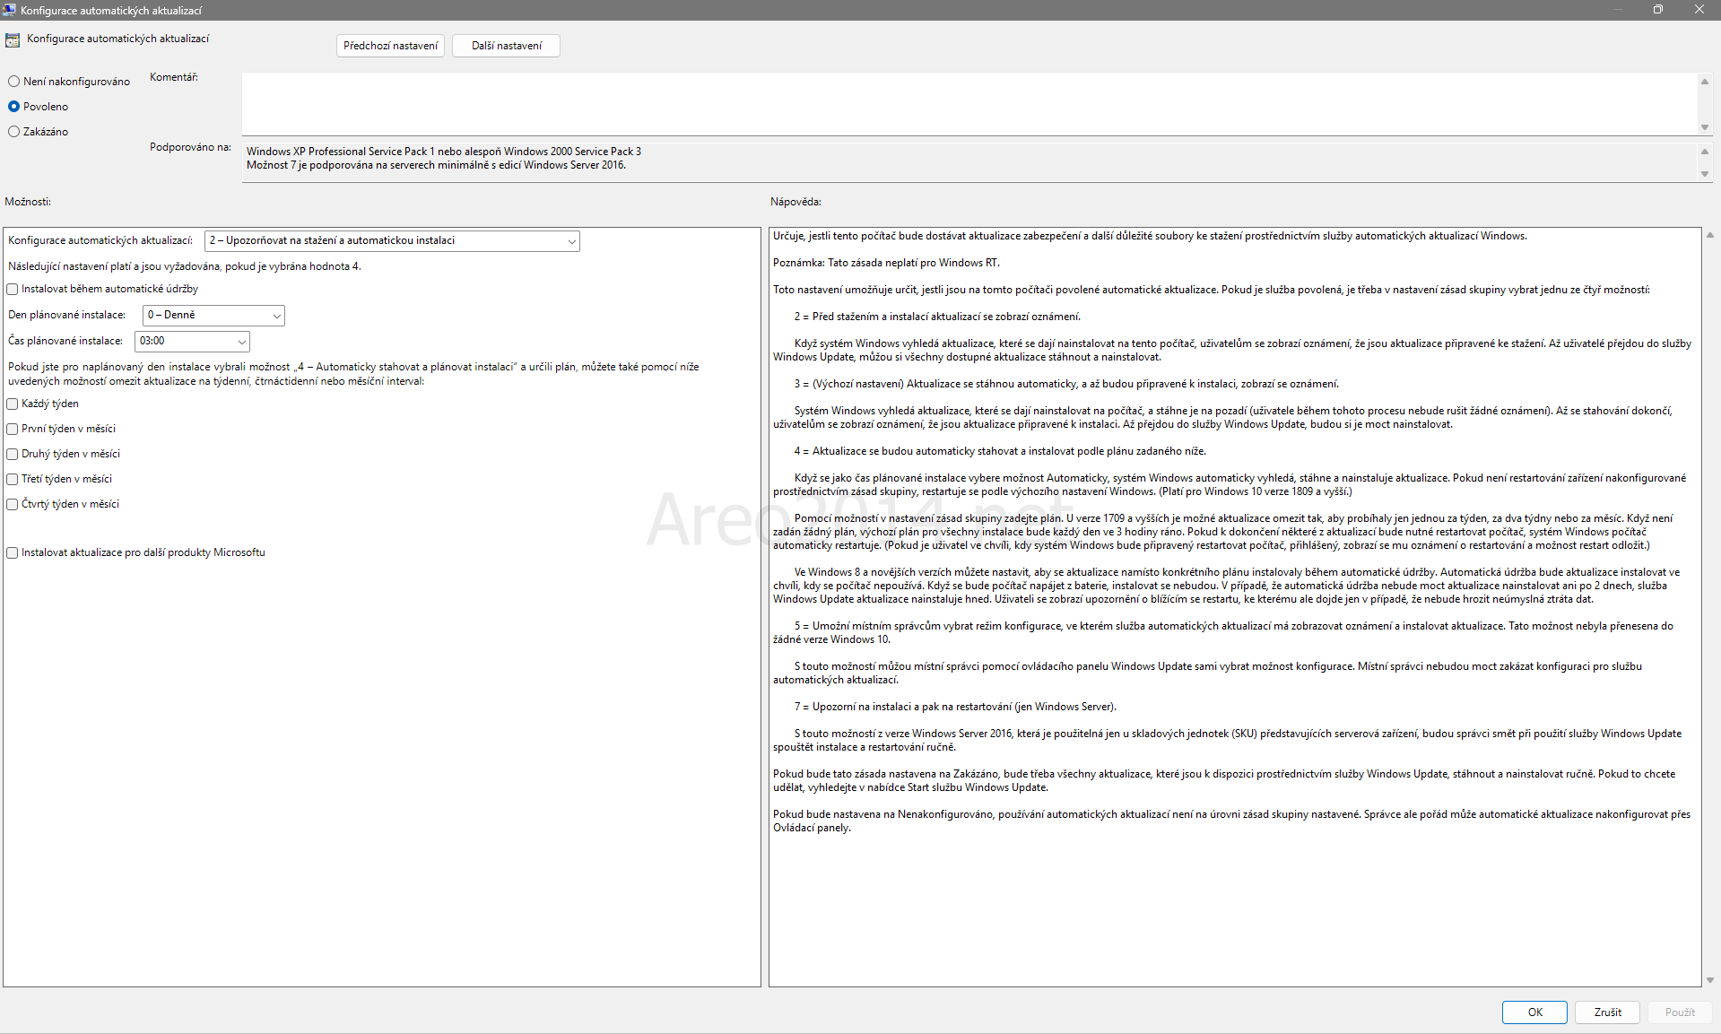This screenshot has width=1721, height=1034.
Task: Select the Zakázáno radio option
Action: tap(13, 132)
